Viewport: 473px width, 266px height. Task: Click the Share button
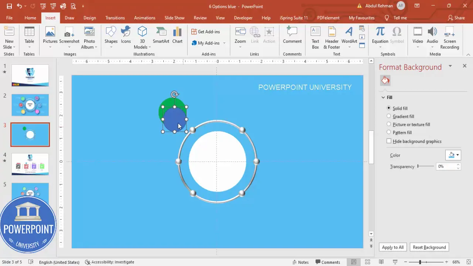pyautogui.click(x=456, y=18)
